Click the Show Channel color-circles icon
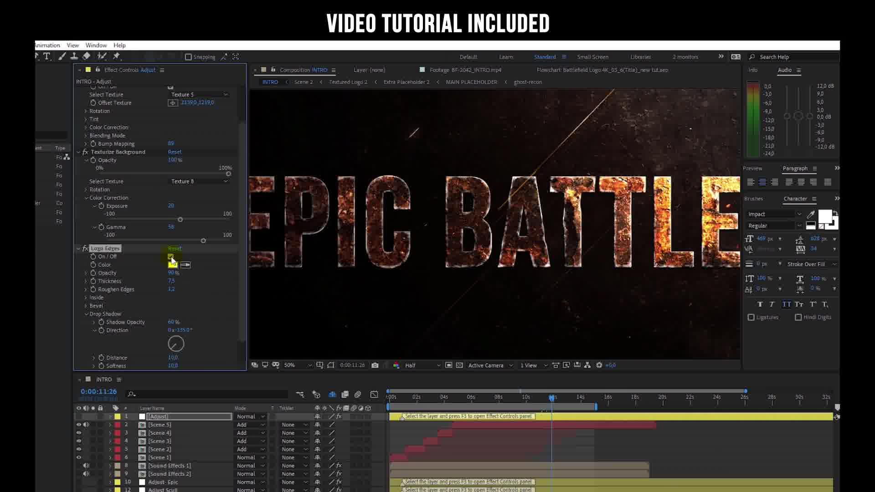 point(396,365)
